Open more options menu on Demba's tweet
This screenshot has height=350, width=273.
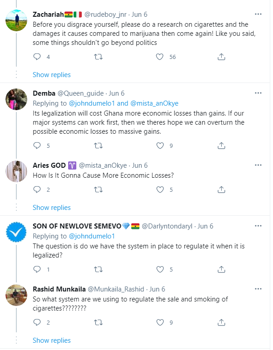[258, 93]
